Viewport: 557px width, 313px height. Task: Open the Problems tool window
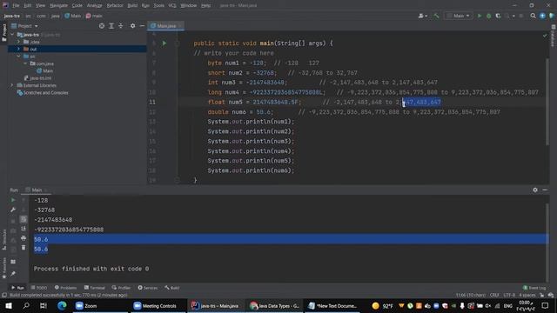click(x=65, y=288)
